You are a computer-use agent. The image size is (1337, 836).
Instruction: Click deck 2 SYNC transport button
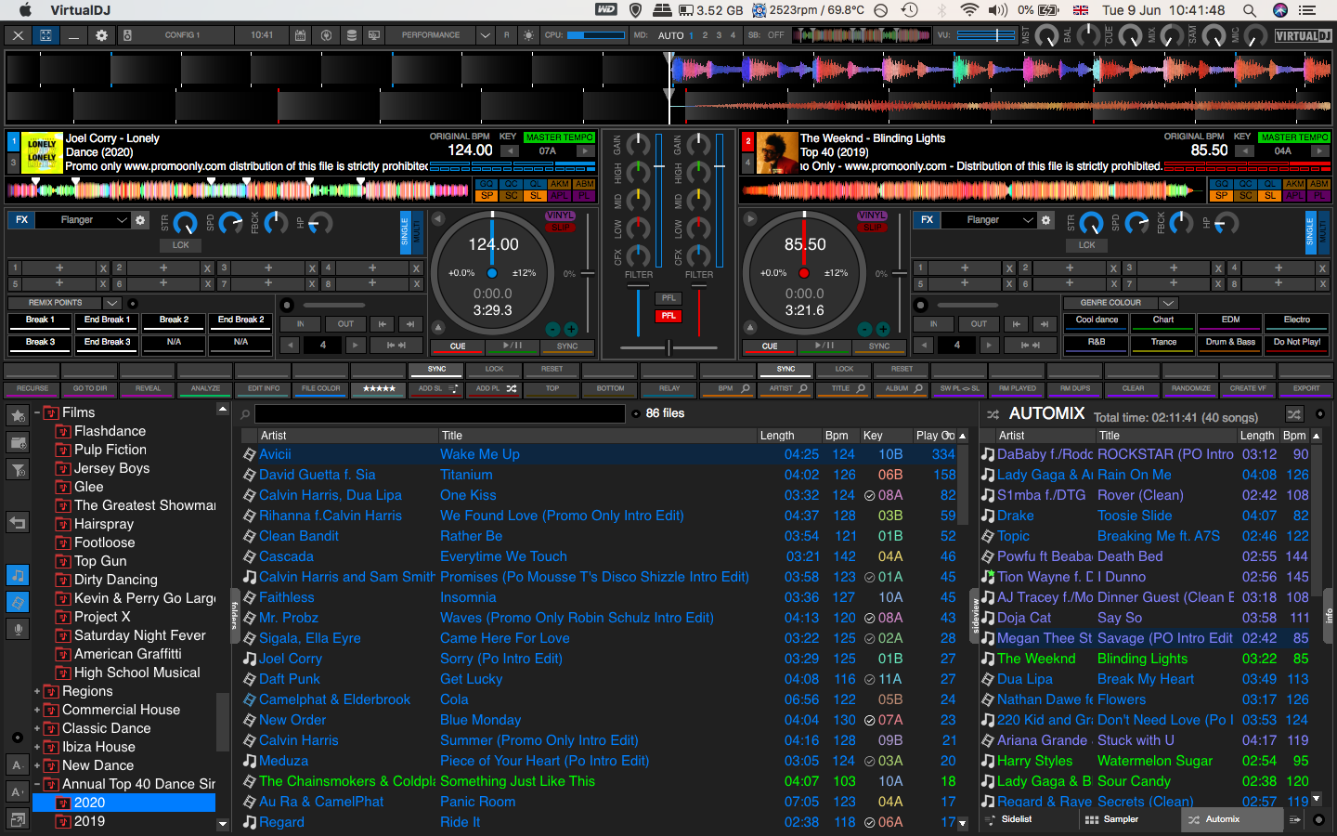(x=879, y=346)
